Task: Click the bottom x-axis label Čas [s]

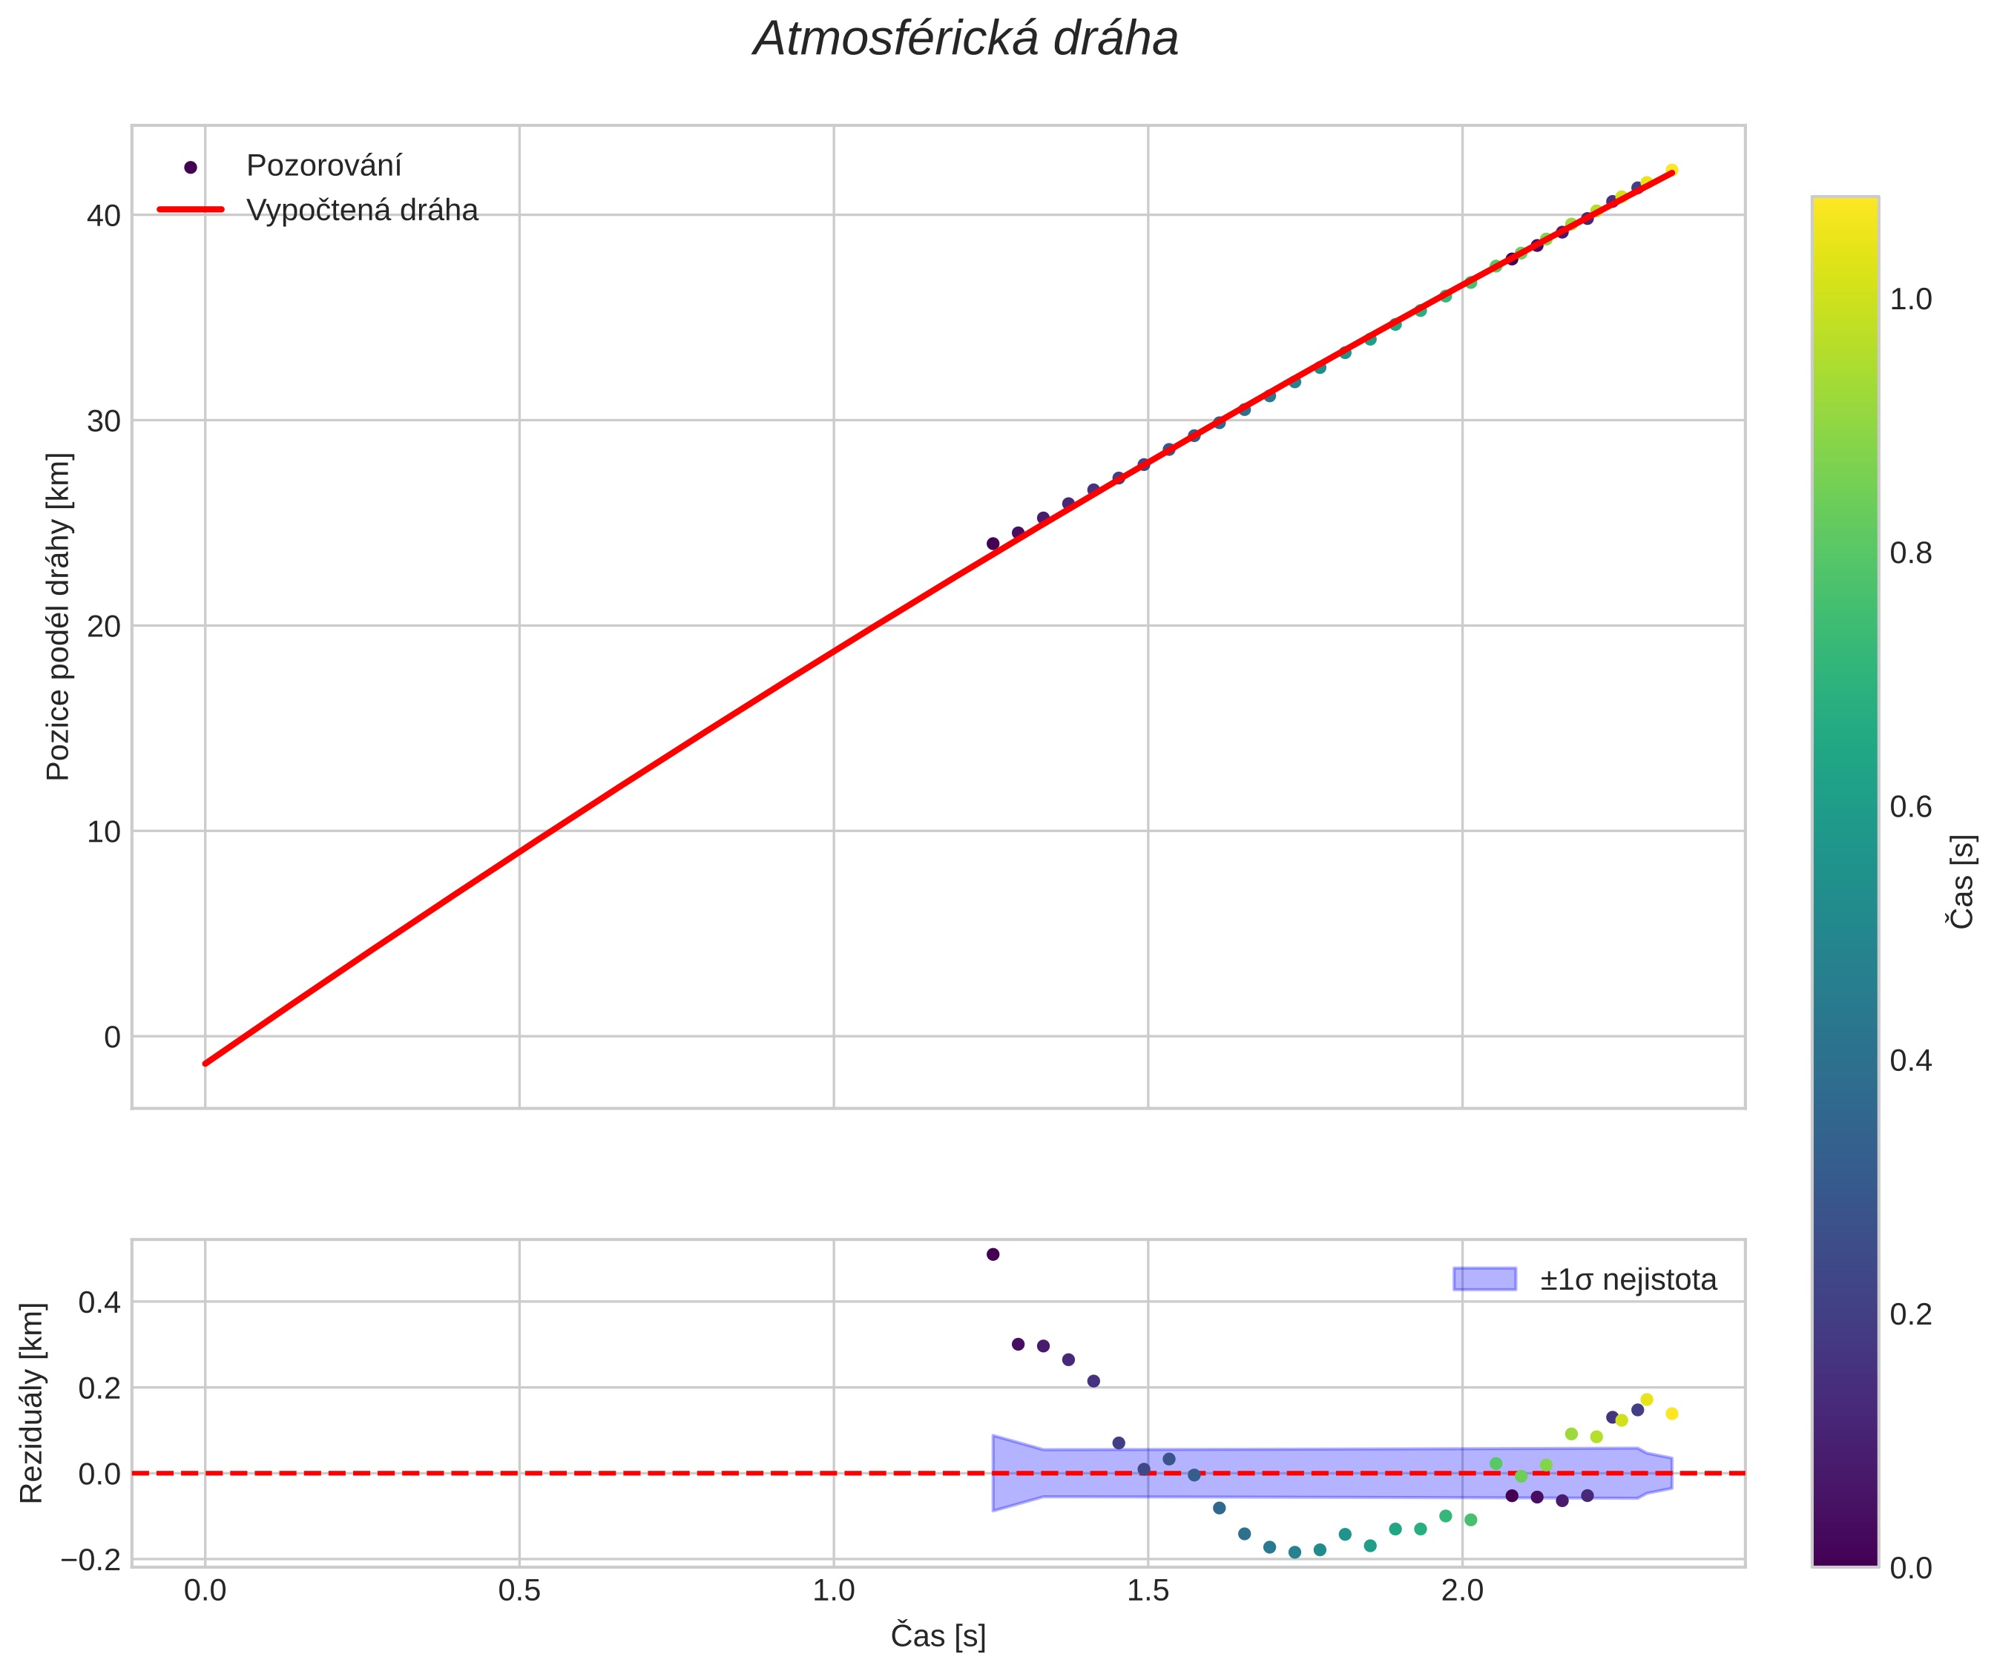Action: 938,1636
